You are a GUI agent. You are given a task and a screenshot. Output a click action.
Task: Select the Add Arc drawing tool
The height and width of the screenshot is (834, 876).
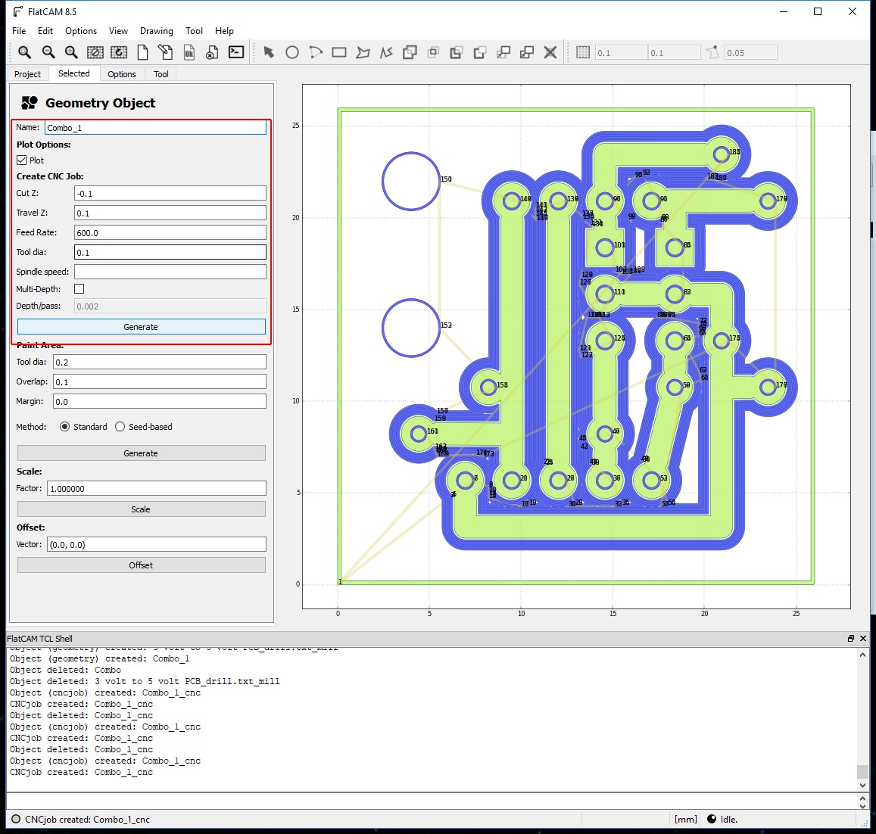[x=316, y=52]
